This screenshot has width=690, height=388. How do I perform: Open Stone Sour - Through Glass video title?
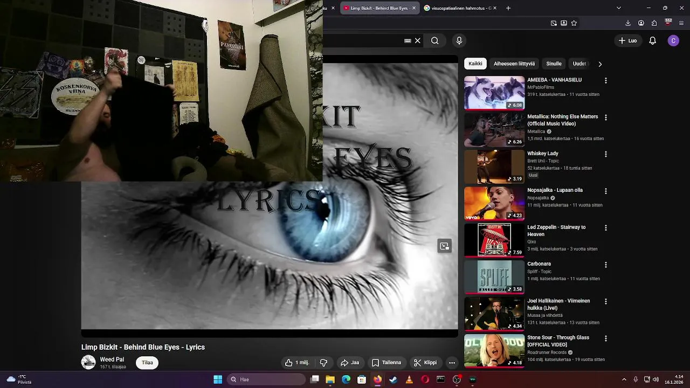click(x=558, y=341)
